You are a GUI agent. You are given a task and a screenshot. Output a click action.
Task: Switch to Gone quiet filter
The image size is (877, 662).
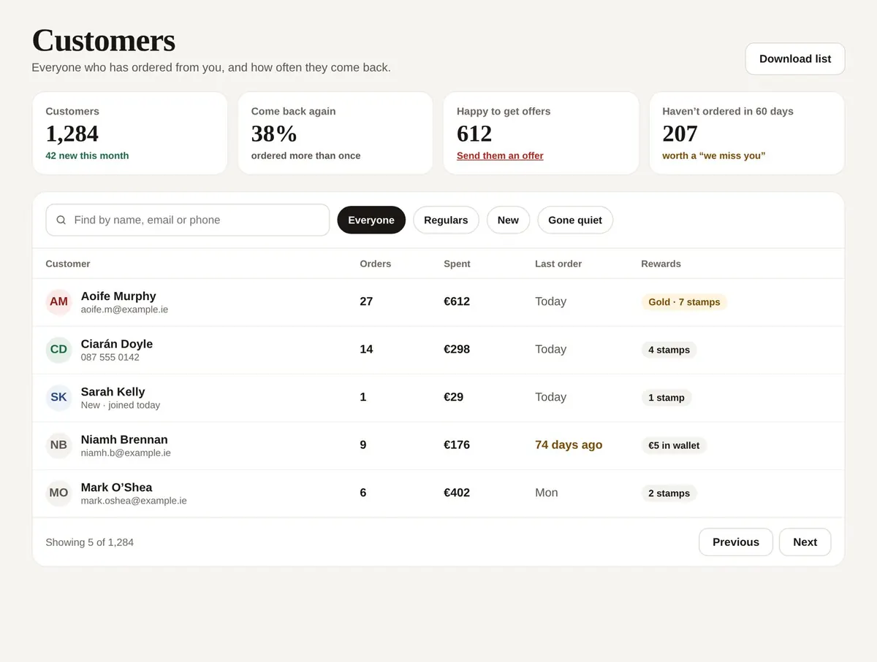[575, 220]
